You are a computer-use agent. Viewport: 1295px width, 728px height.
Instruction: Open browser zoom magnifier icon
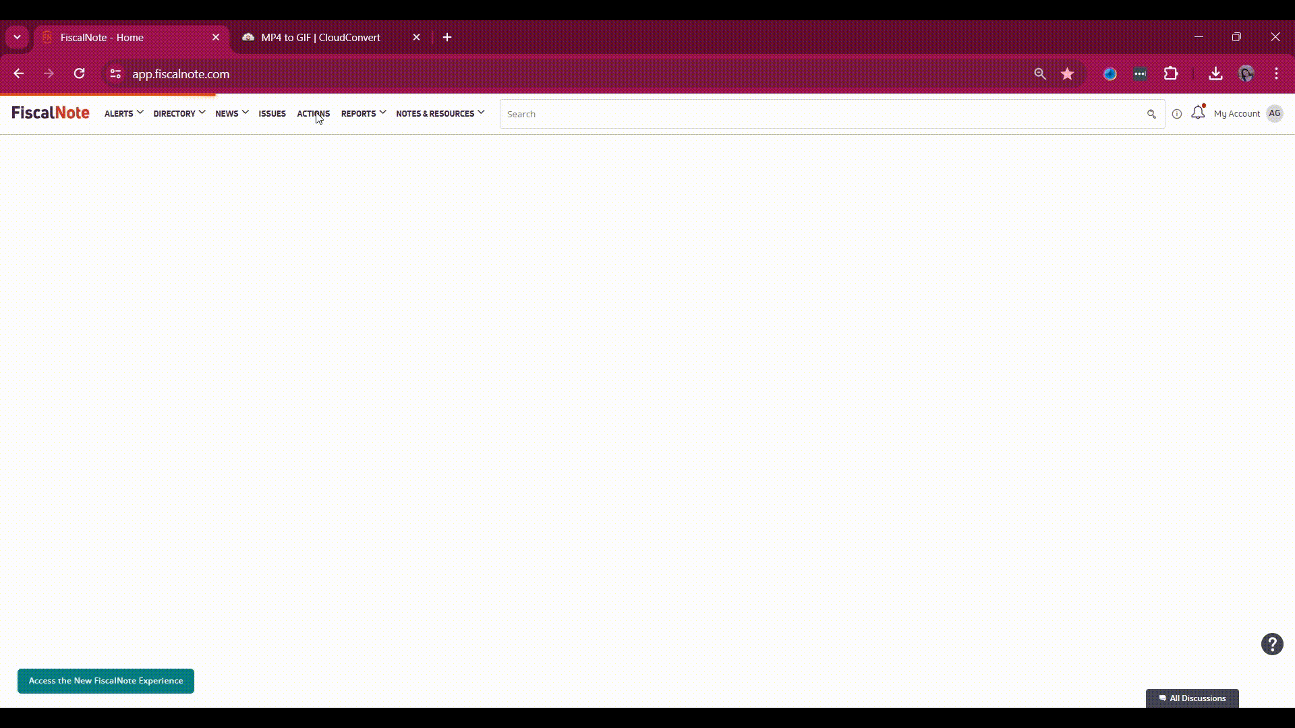click(x=1040, y=74)
